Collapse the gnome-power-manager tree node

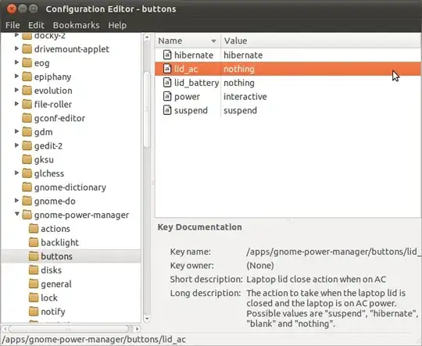coord(17,214)
